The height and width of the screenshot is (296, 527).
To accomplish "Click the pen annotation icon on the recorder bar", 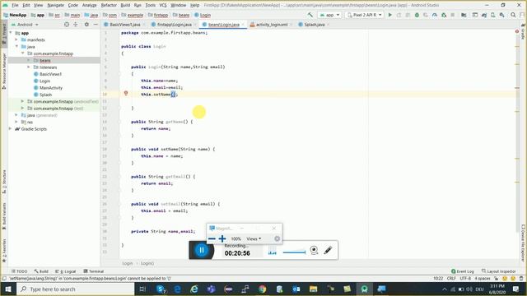I will (x=328, y=250).
